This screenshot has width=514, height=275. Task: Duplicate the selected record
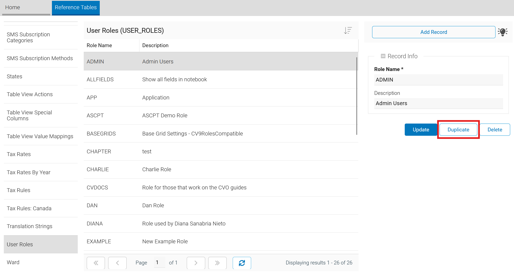pyautogui.click(x=459, y=130)
